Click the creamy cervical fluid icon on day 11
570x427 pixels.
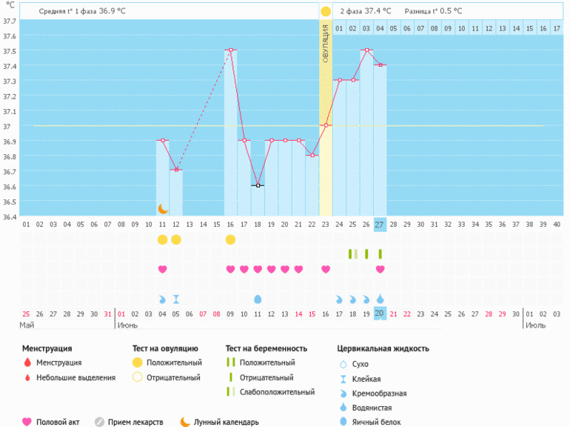[162, 299]
